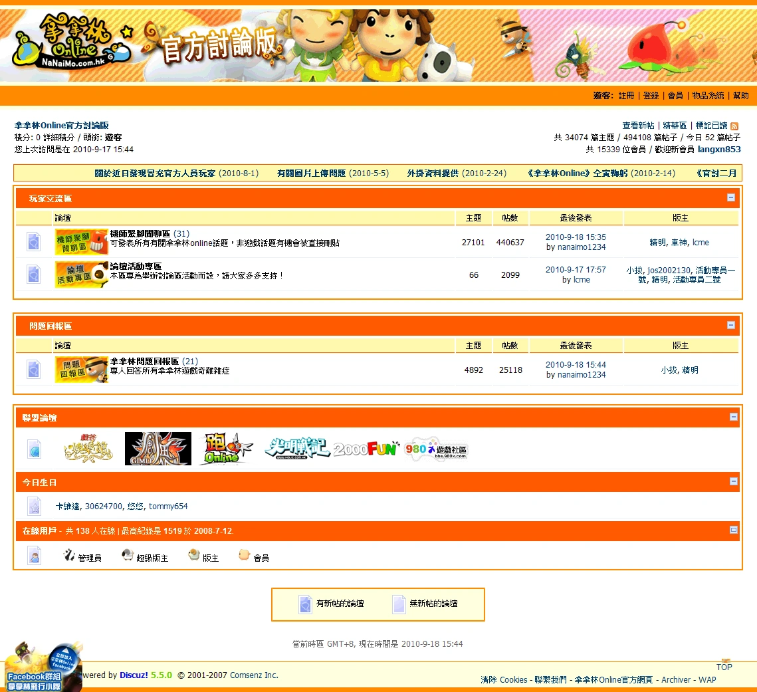Open moderator jos2002130 profile
The width and height of the screenshot is (757, 692).
point(669,271)
